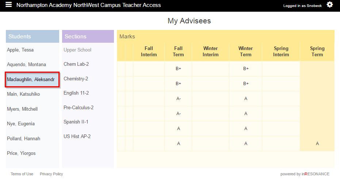Select student Pollard, Hannah
This screenshot has height=179, width=340.
24,139
